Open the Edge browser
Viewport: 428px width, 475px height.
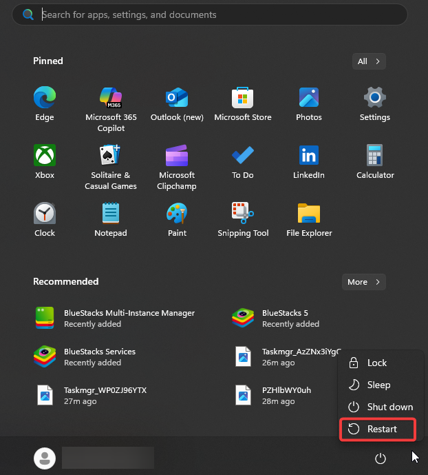click(45, 104)
